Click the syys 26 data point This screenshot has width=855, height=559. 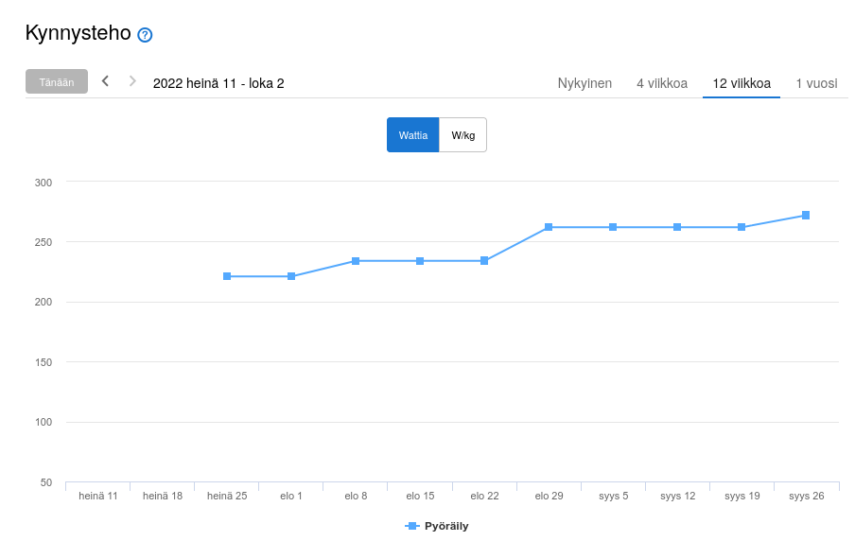click(806, 216)
